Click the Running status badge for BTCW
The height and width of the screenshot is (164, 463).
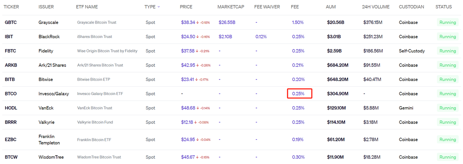pos(448,157)
